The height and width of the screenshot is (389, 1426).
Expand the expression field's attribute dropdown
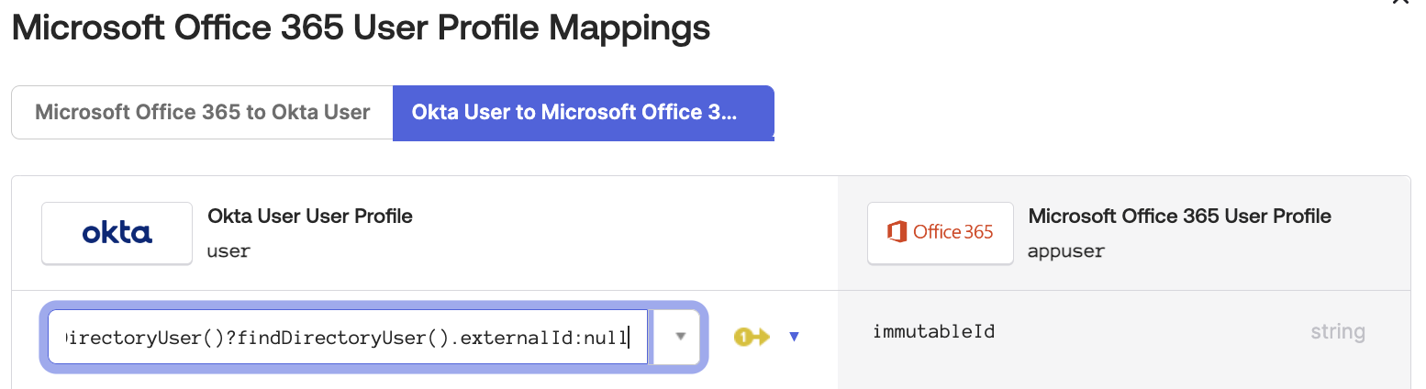pos(680,337)
